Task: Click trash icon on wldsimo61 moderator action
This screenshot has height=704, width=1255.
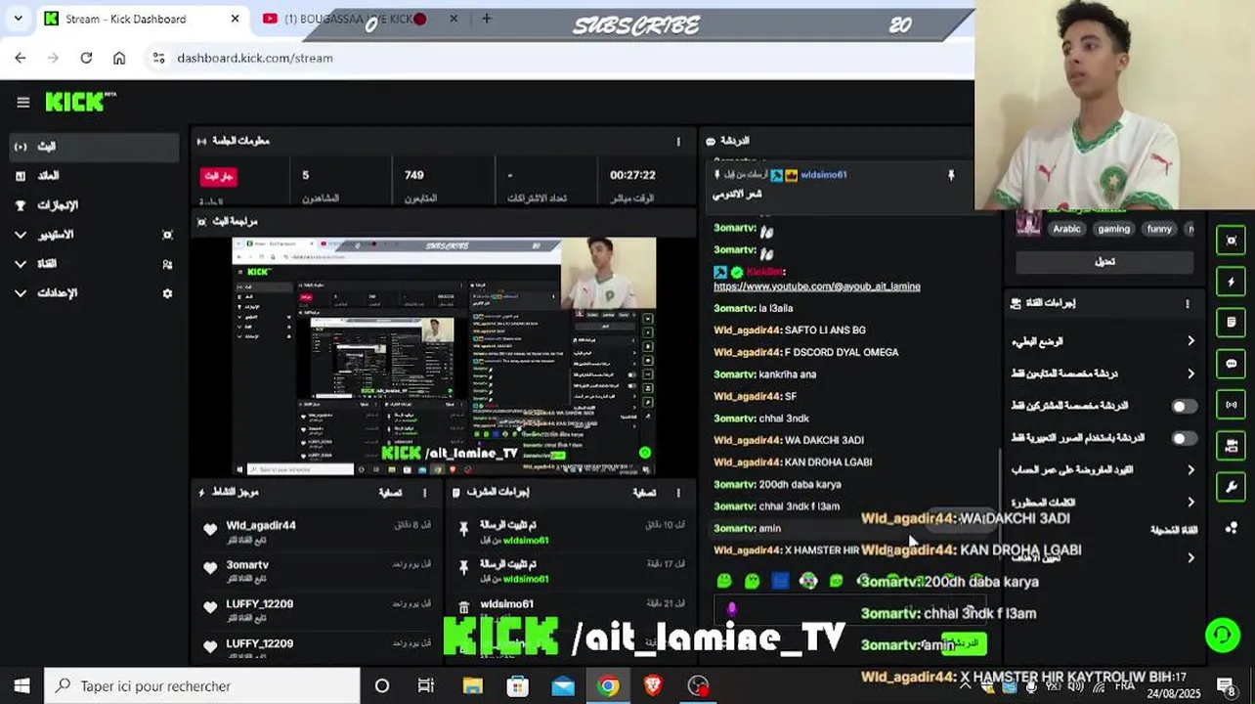Action: pyautogui.click(x=464, y=607)
